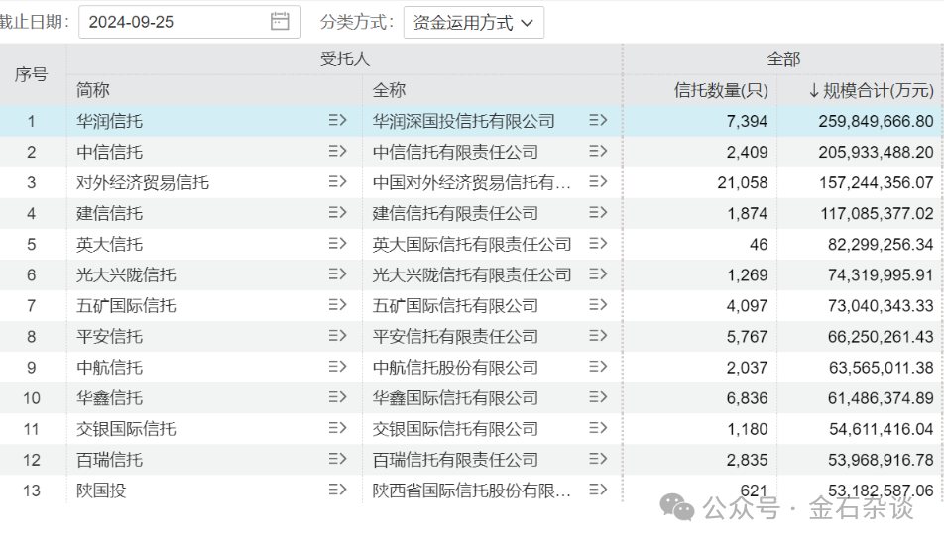
Task: Open detail icon next to 平安信托有限责任公司
Action: pyautogui.click(x=598, y=336)
